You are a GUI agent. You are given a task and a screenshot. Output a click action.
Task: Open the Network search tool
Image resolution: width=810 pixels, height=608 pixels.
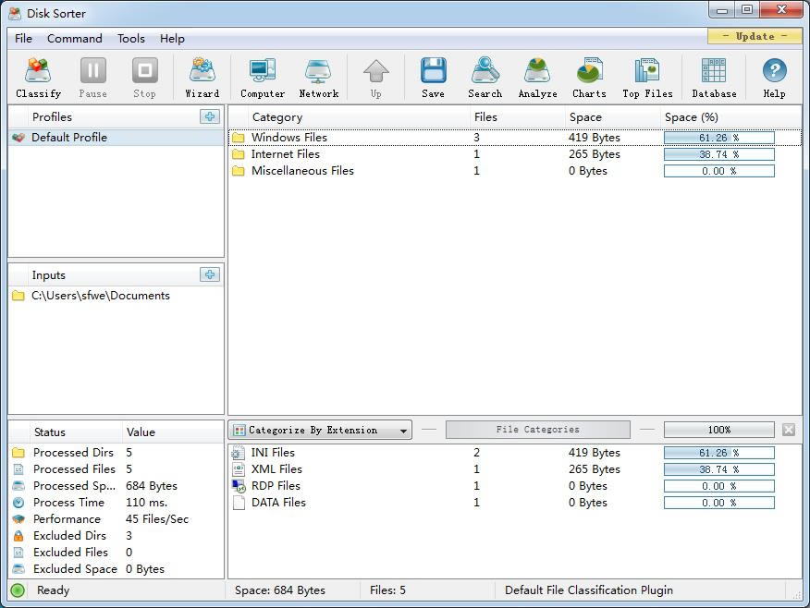319,78
